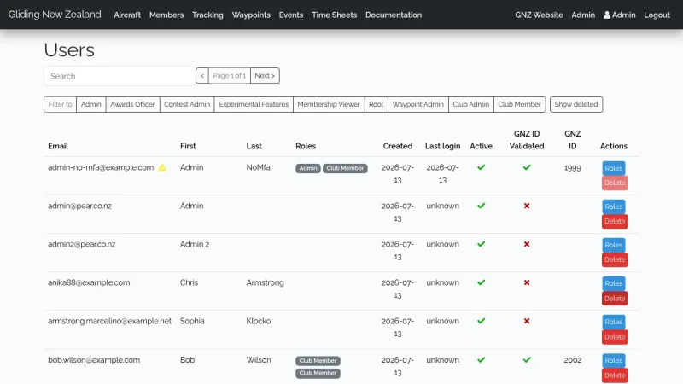Image resolution: width=683 pixels, height=384 pixels.
Task: Delete user admin-no-mfa@example.com
Action: tap(615, 183)
